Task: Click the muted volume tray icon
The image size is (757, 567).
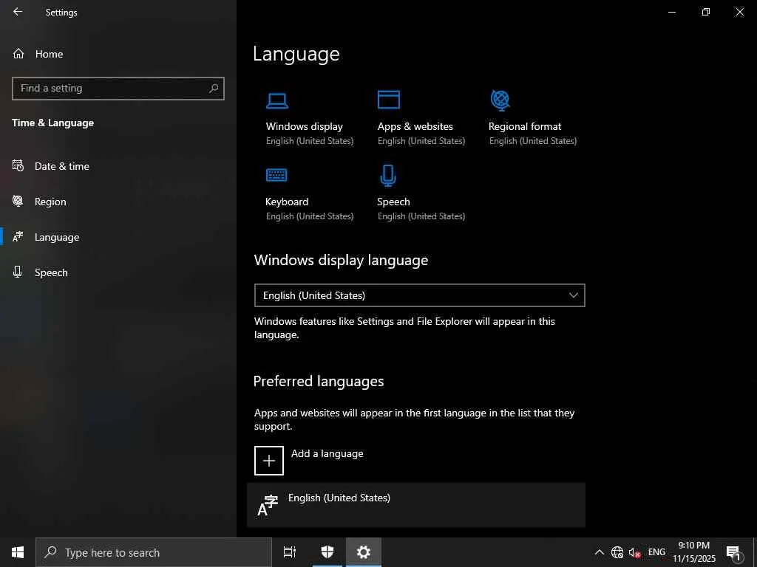Action: [x=634, y=552]
